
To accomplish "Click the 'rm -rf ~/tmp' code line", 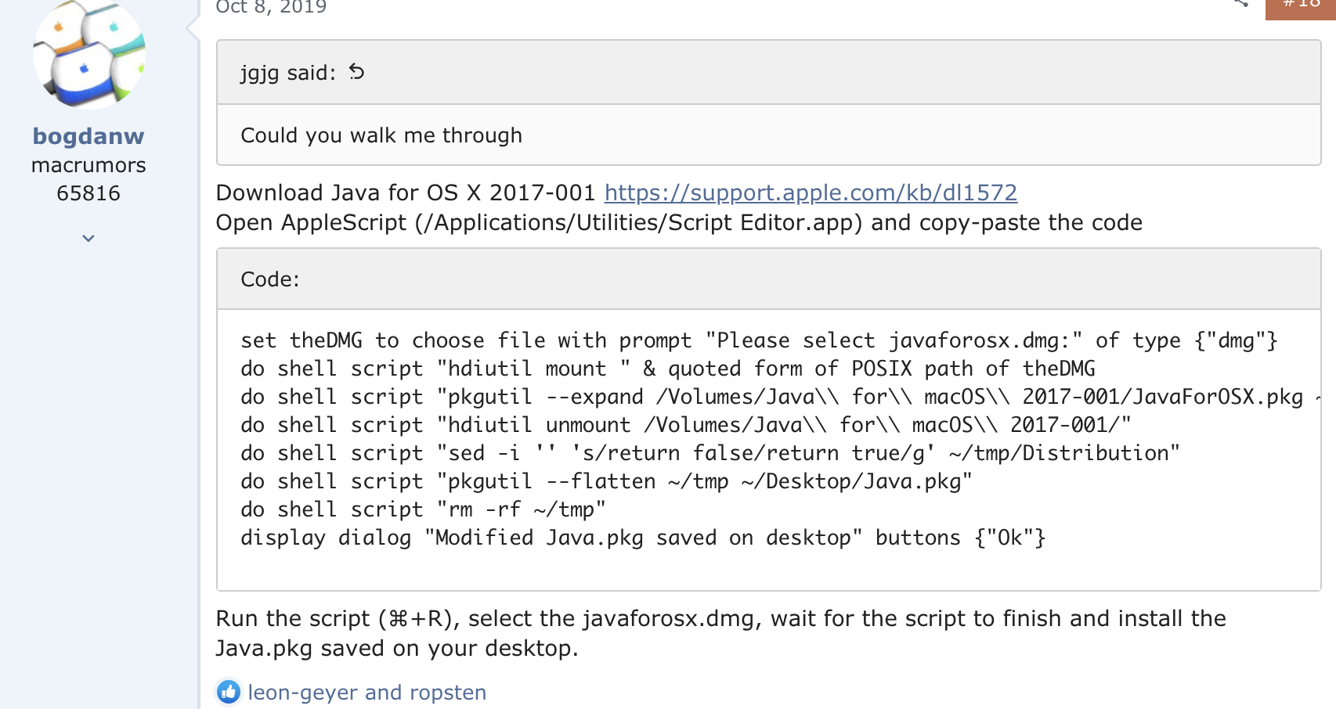I will pyautogui.click(x=424, y=509).
